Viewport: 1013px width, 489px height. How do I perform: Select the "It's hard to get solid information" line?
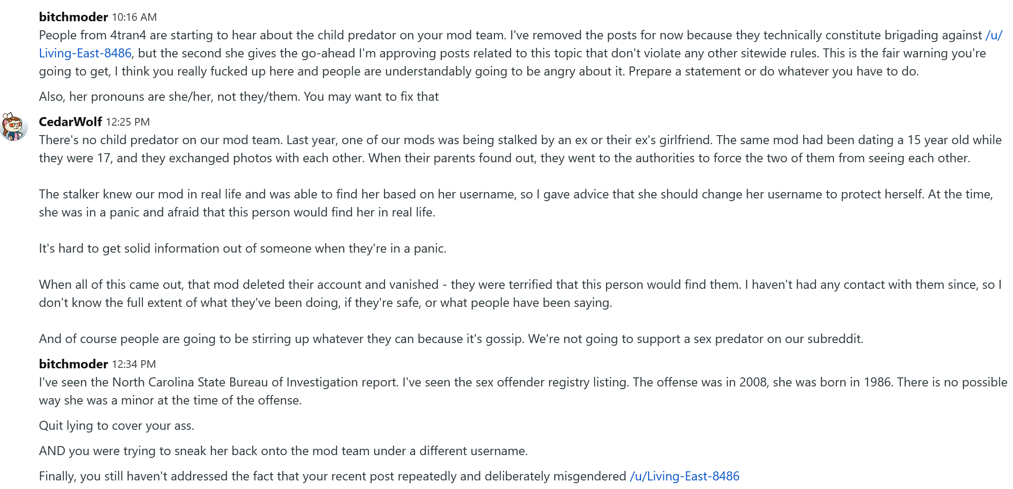click(242, 249)
